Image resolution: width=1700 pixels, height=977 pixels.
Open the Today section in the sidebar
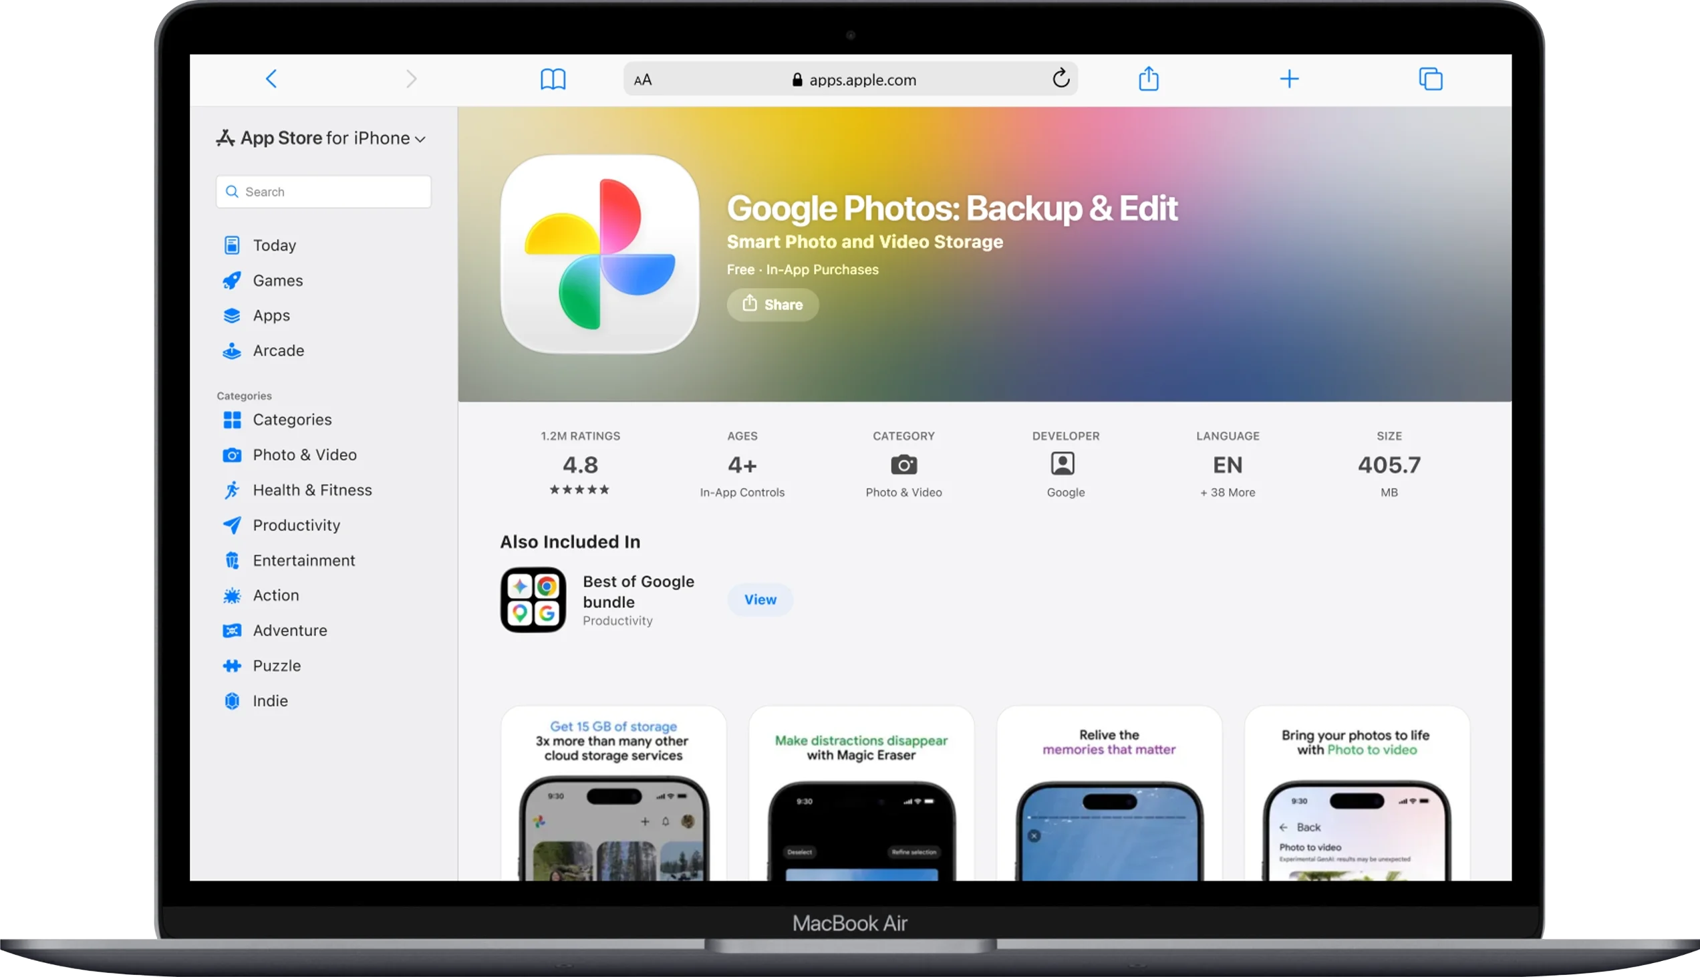[275, 246]
